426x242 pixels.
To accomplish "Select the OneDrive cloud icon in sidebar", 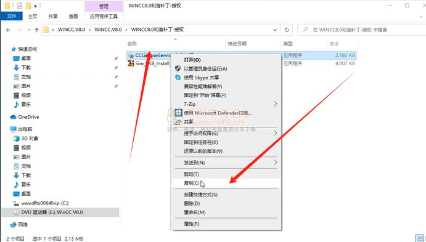I will click(14, 117).
